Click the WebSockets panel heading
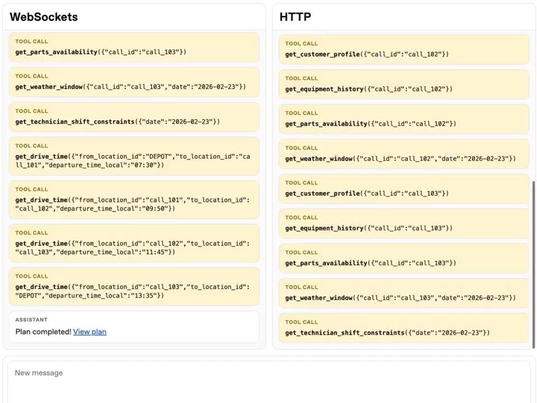This screenshot has height=403, width=537. coord(44,17)
